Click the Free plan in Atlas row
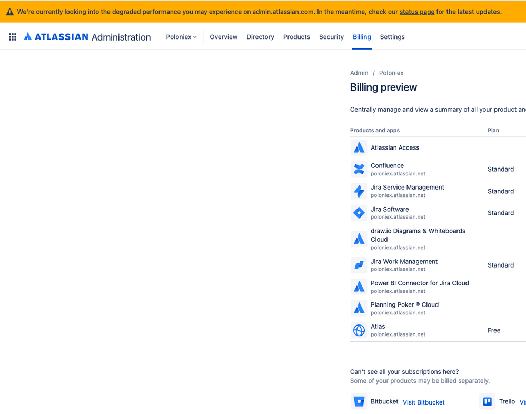The width and height of the screenshot is (526, 414). [494, 330]
